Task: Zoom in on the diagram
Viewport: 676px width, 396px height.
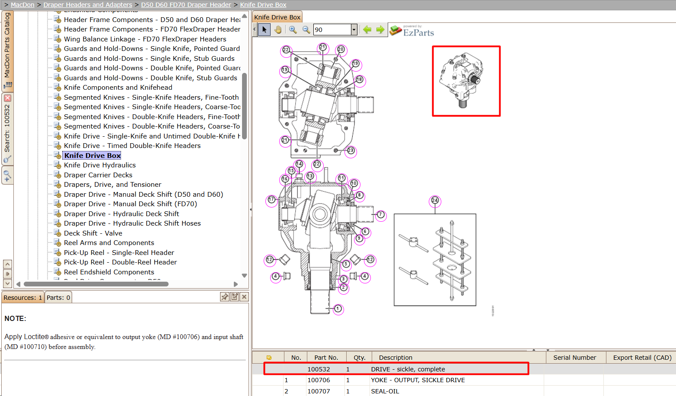Action: click(293, 29)
